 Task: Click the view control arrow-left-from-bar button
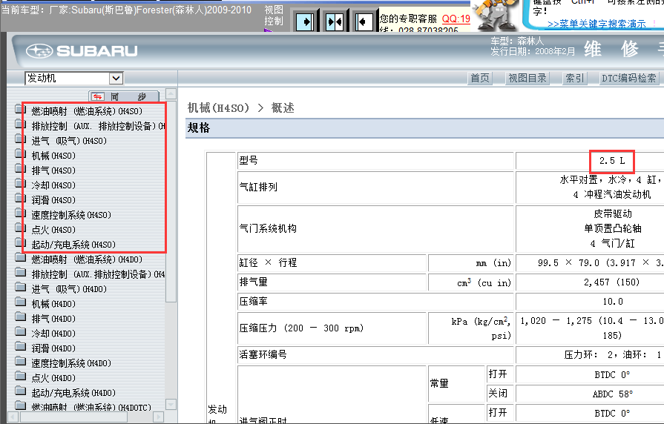tap(364, 21)
